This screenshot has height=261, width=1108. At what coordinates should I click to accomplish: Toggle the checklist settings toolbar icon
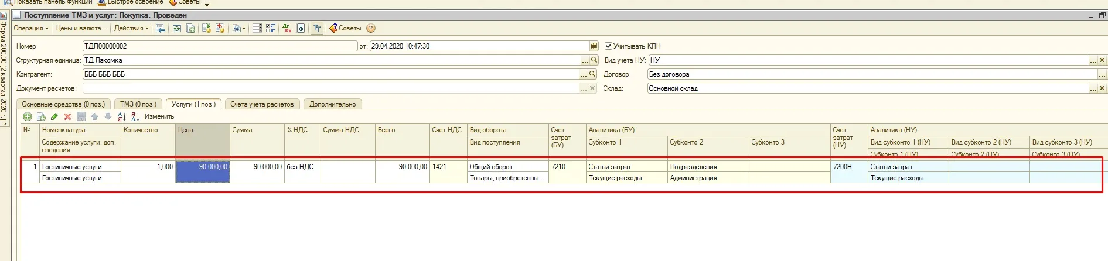pyautogui.click(x=271, y=28)
